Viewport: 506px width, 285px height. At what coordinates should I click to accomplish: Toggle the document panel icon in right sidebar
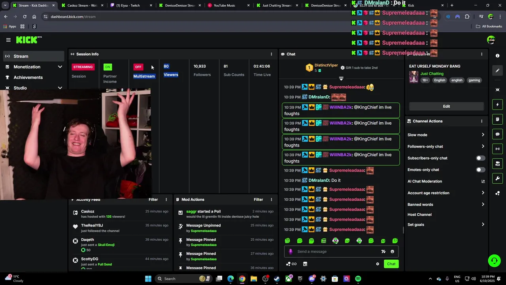click(497, 119)
